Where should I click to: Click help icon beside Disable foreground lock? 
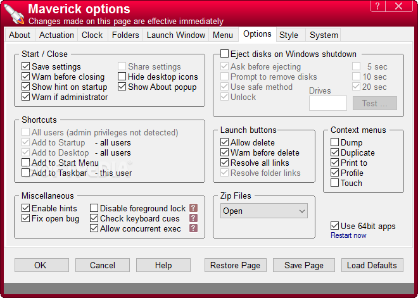pyautogui.click(x=194, y=208)
